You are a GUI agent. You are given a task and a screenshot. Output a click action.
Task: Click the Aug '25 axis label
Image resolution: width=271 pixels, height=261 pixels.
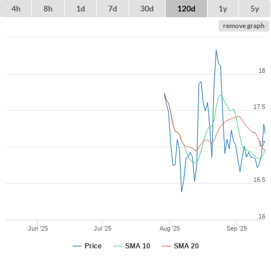pyautogui.click(x=170, y=228)
